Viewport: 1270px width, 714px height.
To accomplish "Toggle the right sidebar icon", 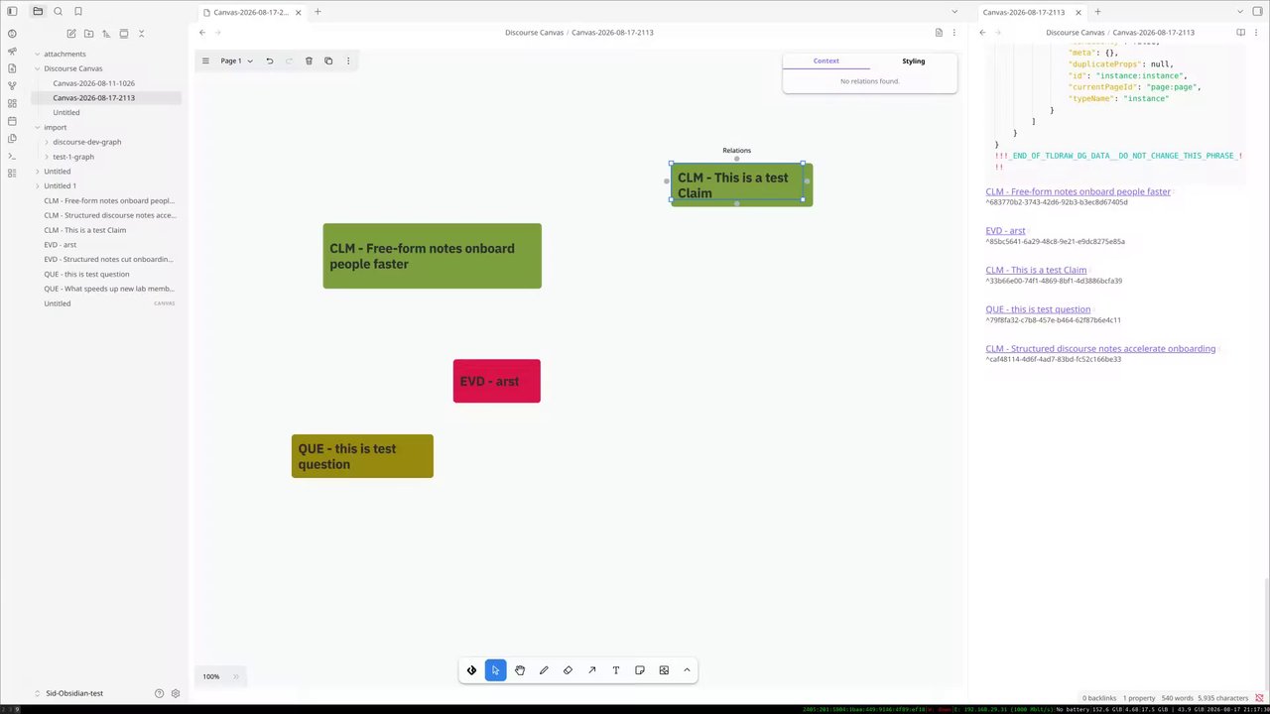I will tap(1258, 12).
